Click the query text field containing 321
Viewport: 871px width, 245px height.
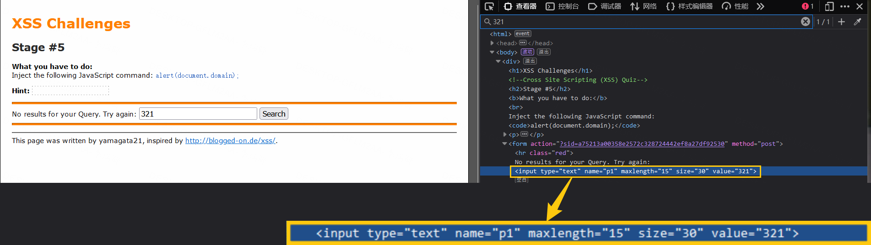tap(198, 114)
